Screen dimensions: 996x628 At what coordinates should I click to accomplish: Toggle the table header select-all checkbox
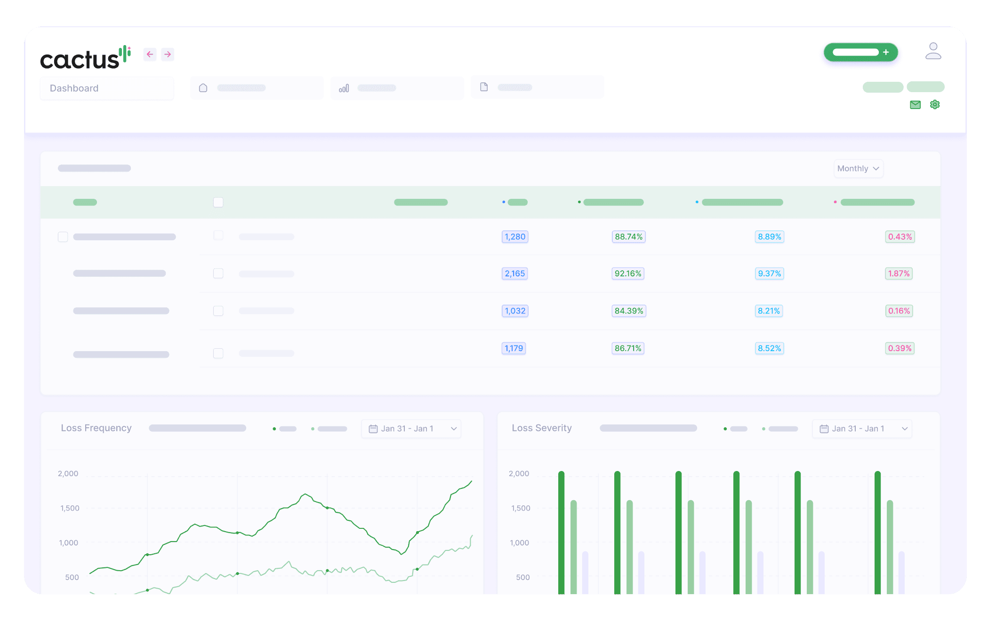(x=218, y=203)
